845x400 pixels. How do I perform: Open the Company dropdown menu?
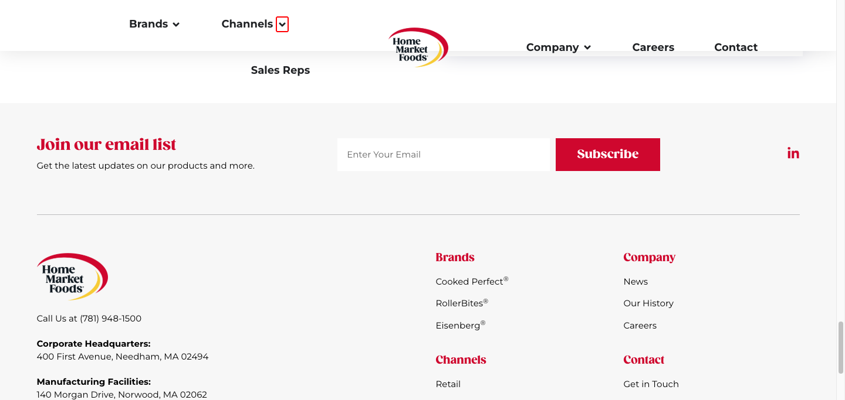coord(558,47)
